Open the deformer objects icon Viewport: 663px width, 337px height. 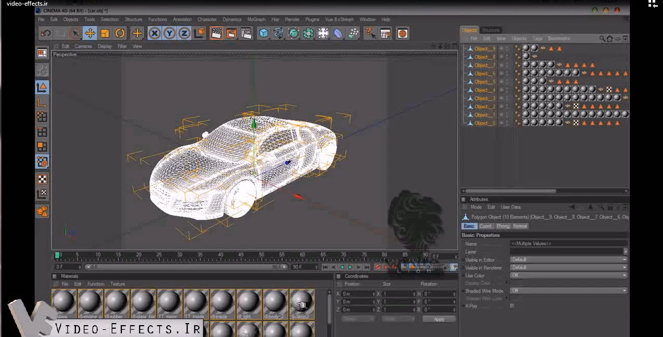click(x=338, y=34)
